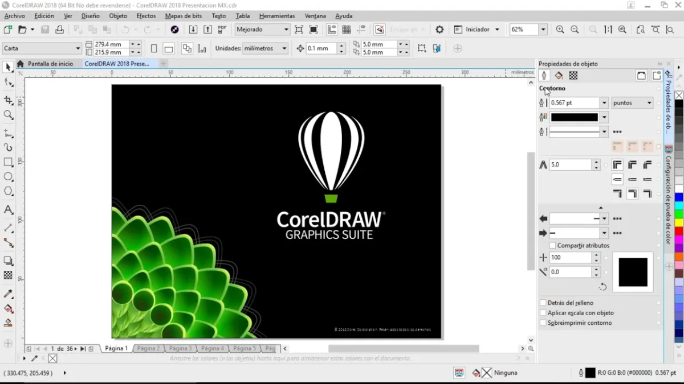Select the Artistic Media tool

8,147
